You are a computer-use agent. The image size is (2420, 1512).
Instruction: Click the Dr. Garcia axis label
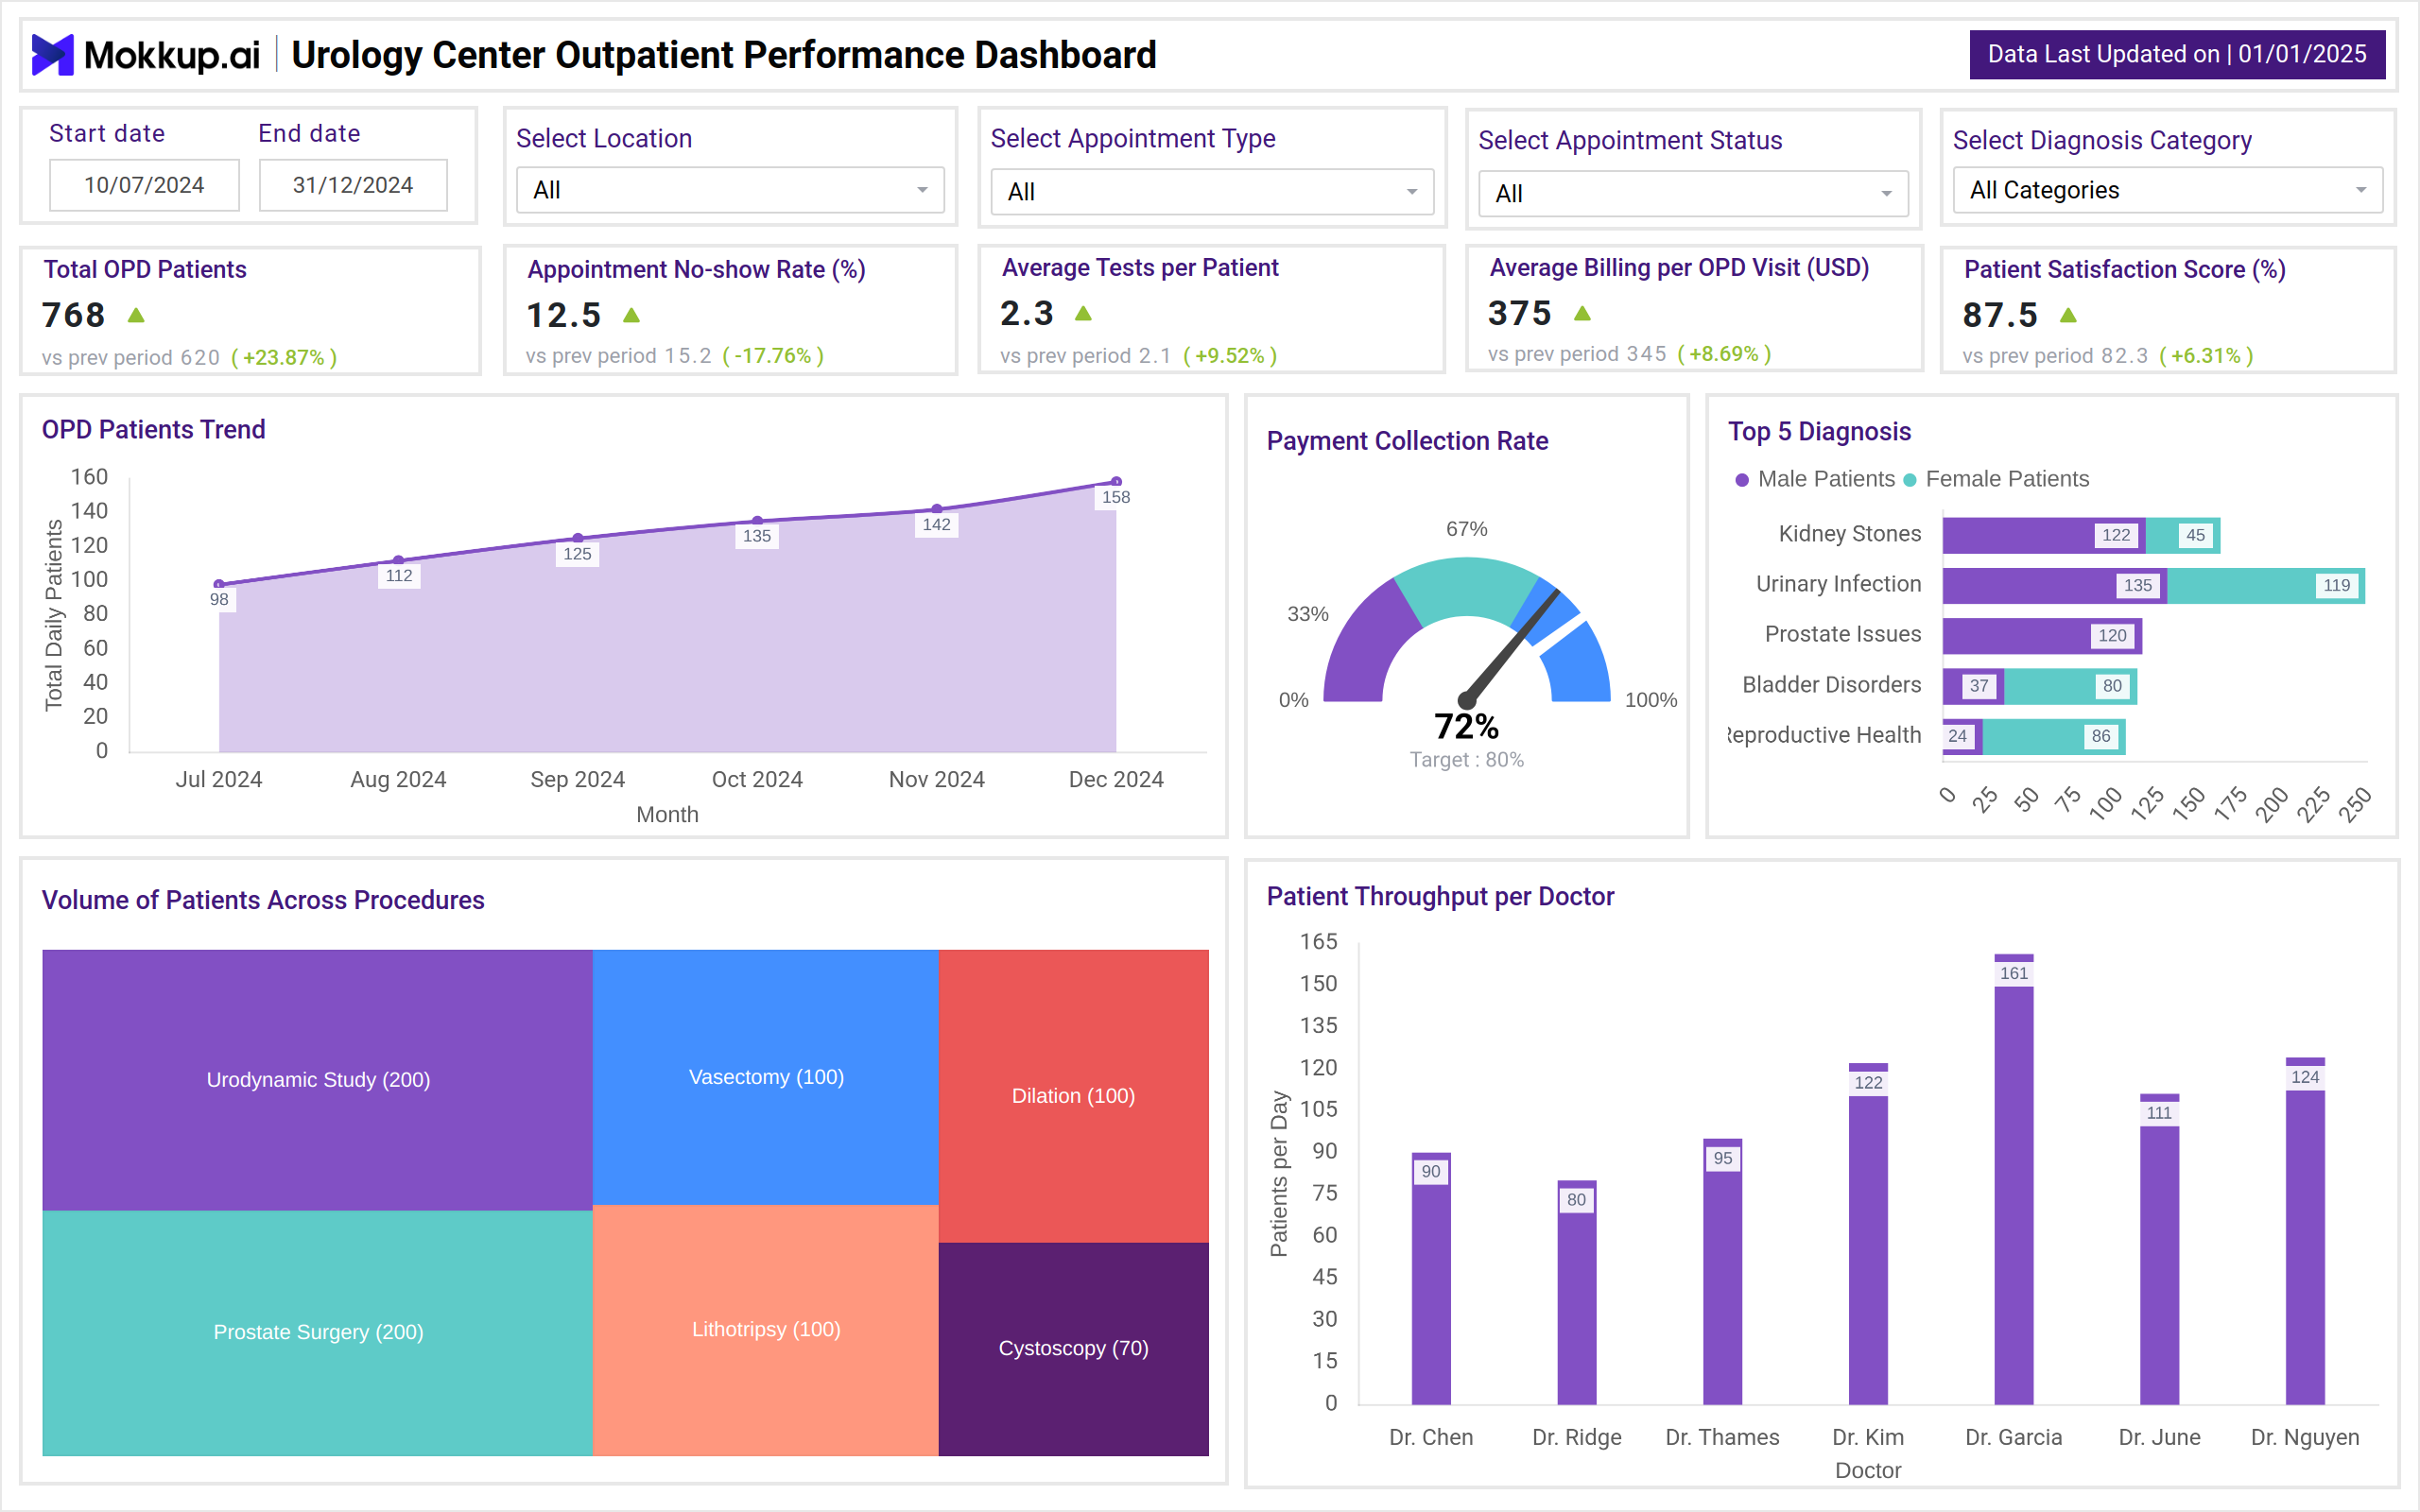coord(2013,1437)
